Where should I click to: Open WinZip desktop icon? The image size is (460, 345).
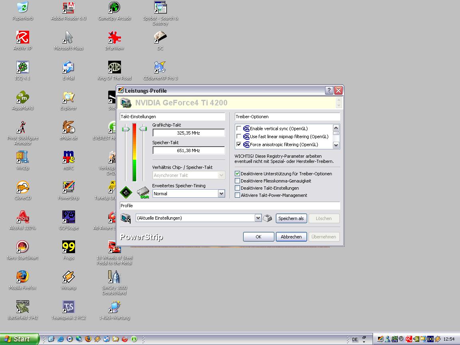(x=23, y=157)
